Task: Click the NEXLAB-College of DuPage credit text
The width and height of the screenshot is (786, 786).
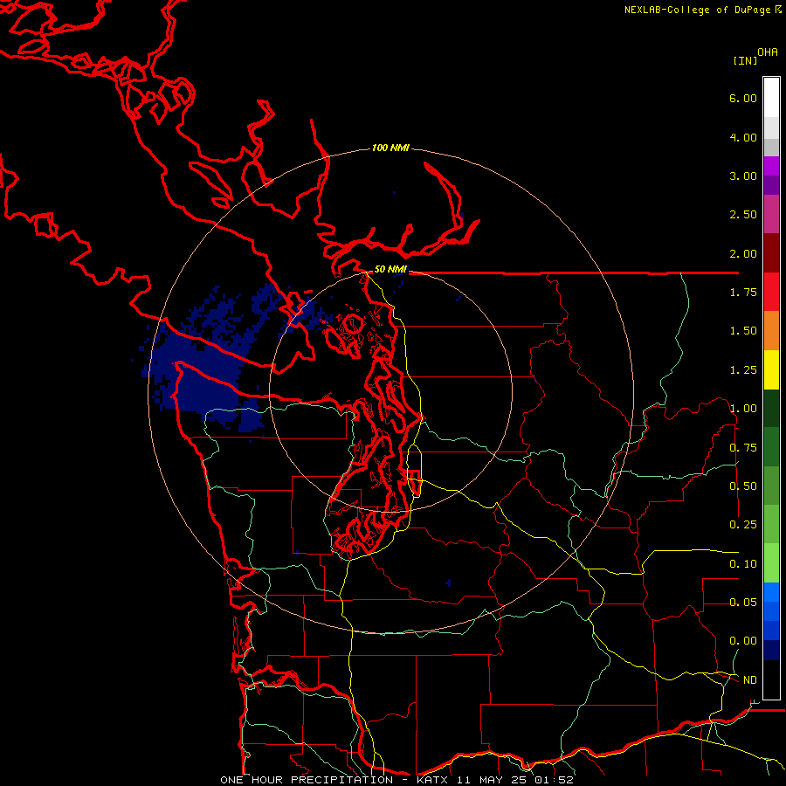Action: pyautogui.click(x=702, y=10)
